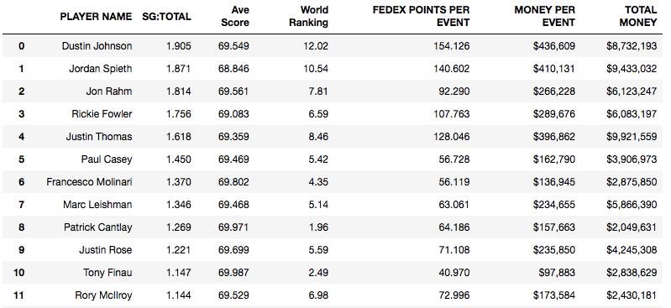Screen dimensions: 671x308
Task: Select the World Ranking column header
Action: point(308,16)
